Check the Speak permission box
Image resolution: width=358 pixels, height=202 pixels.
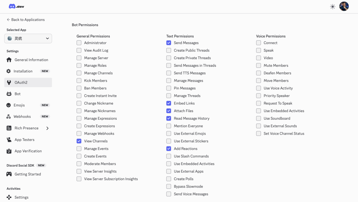pyautogui.click(x=259, y=50)
